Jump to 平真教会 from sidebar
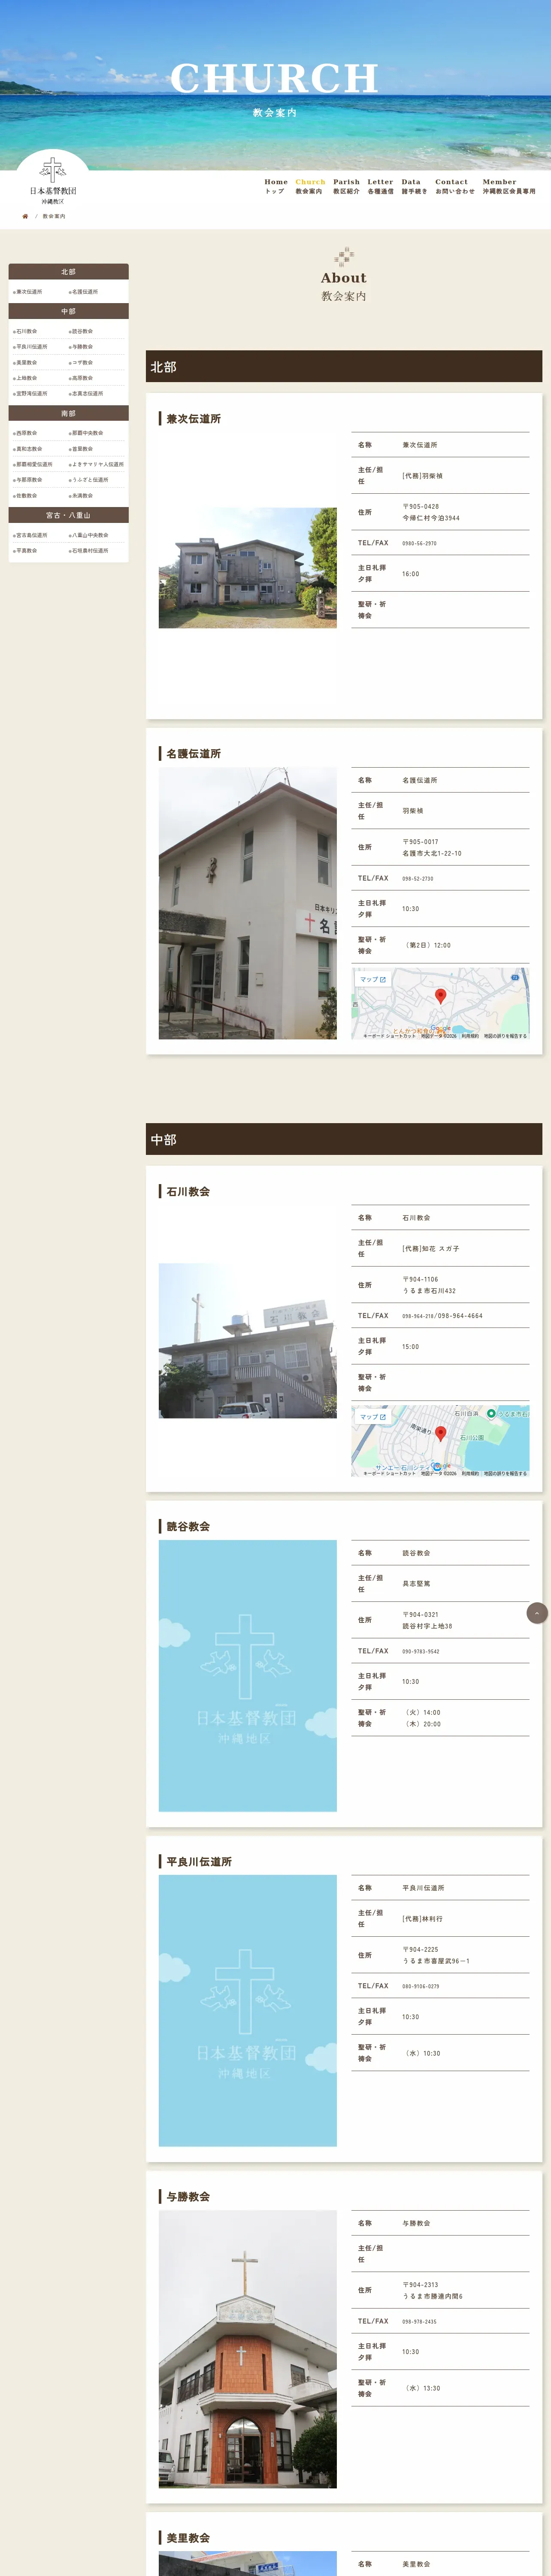551x2576 pixels. [26, 551]
